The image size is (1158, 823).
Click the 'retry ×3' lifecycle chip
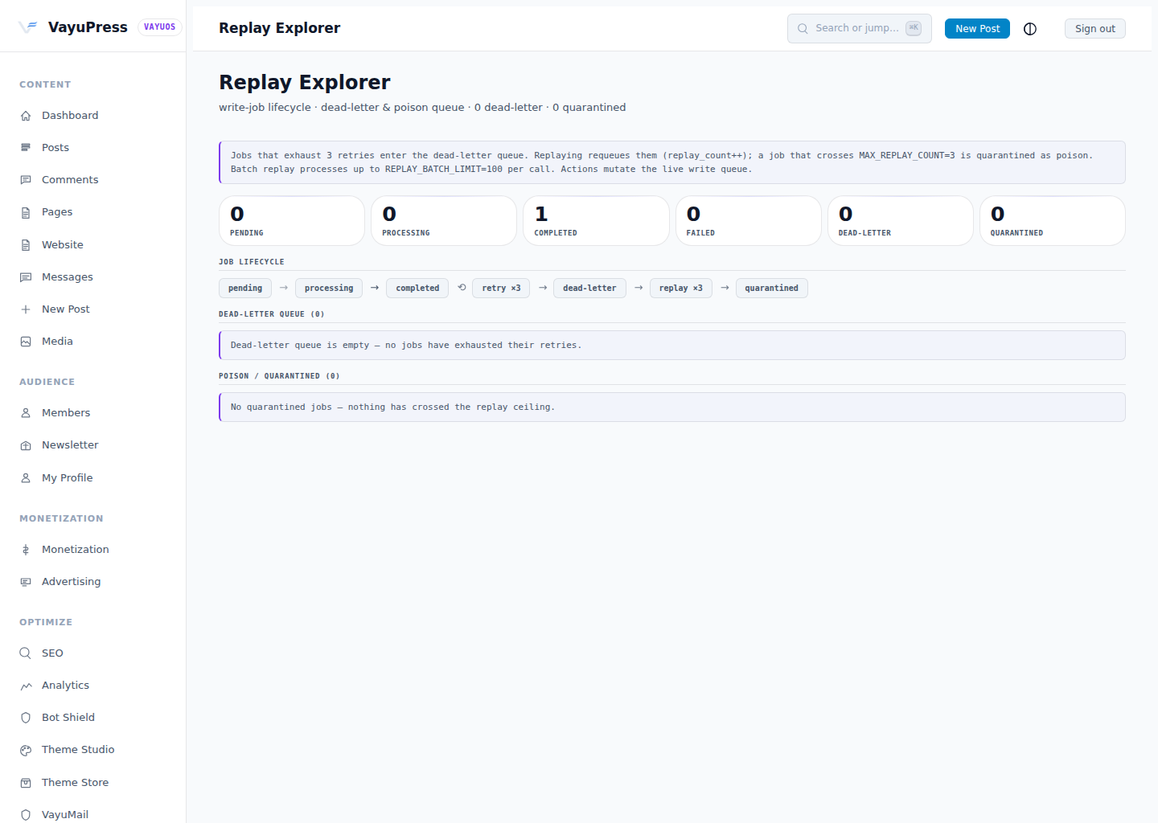pos(501,289)
